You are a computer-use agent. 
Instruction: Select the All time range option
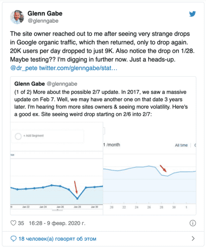(x=181, y=145)
